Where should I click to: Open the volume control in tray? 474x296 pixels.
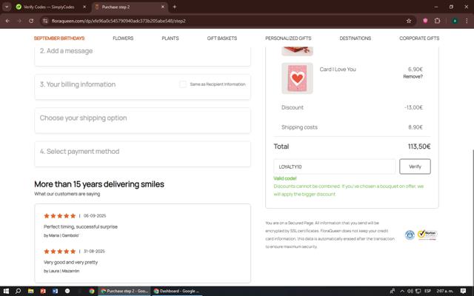pyautogui.click(x=410, y=291)
